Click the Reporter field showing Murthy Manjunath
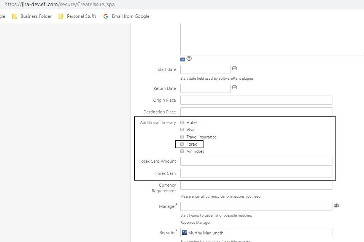The height and width of the screenshot is (242, 364). pos(256,233)
